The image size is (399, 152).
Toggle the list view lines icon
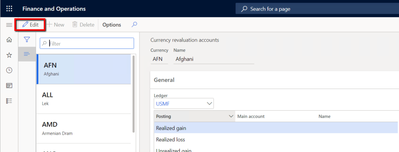pyautogui.click(x=27, y=54)
